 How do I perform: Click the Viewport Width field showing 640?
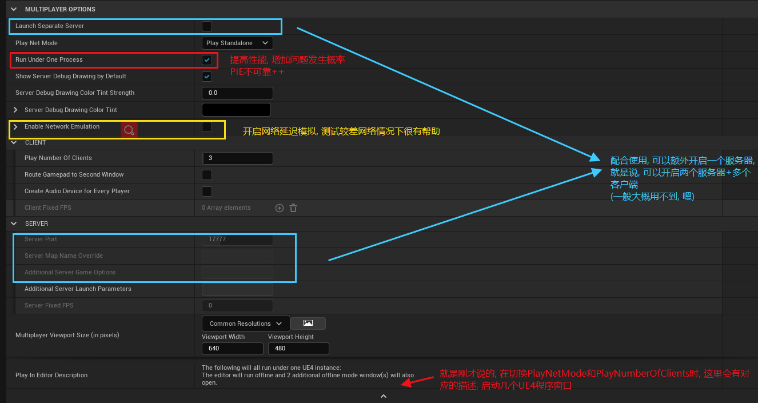pos(232,348)
